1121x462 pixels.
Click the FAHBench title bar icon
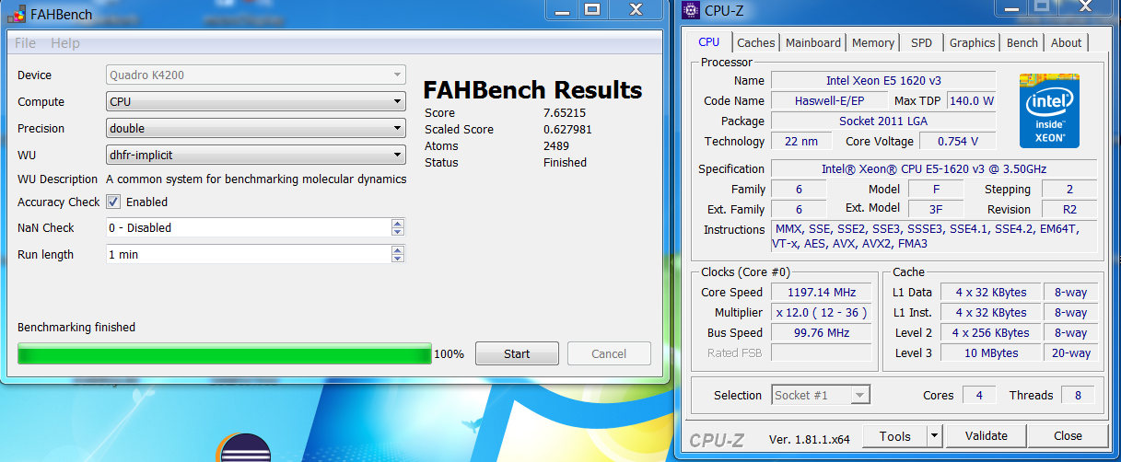click(17, 14)
